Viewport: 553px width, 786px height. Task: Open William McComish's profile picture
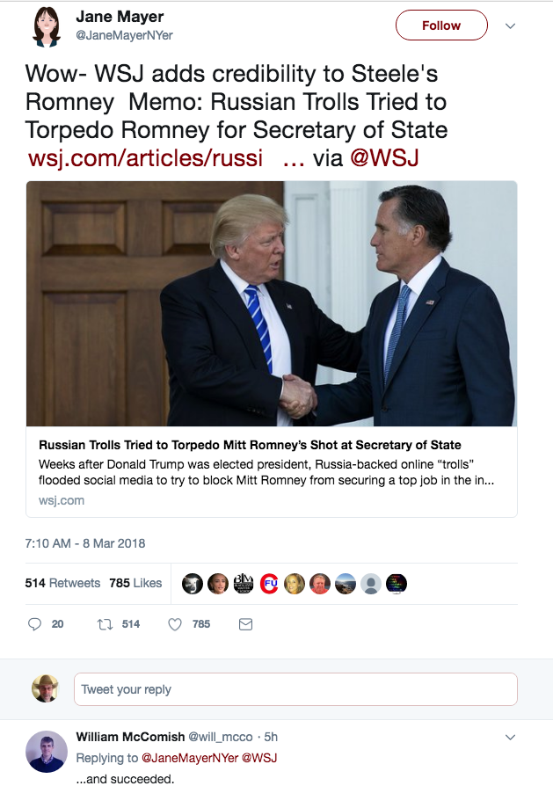point(46,751)
